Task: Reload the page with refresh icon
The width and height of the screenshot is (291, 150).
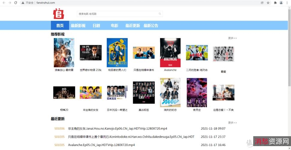Action: [x=16, y=3]
